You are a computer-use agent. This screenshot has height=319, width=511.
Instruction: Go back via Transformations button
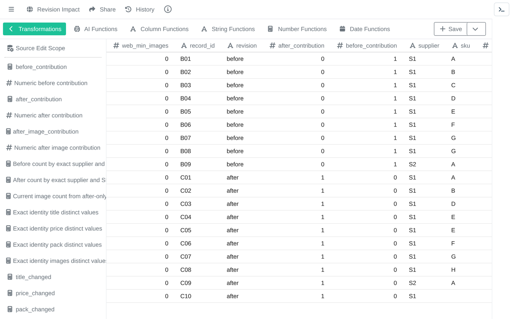point(34,29)
